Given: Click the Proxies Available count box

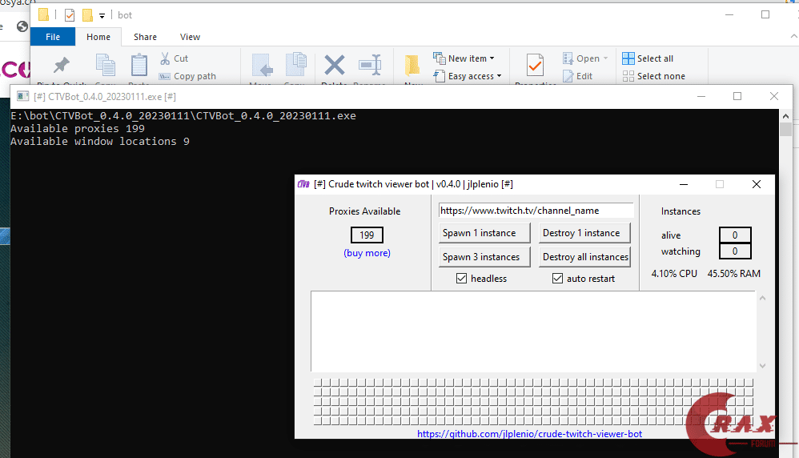Looking at the screenshot, I should pyautogui.click(x=367, y=235).
